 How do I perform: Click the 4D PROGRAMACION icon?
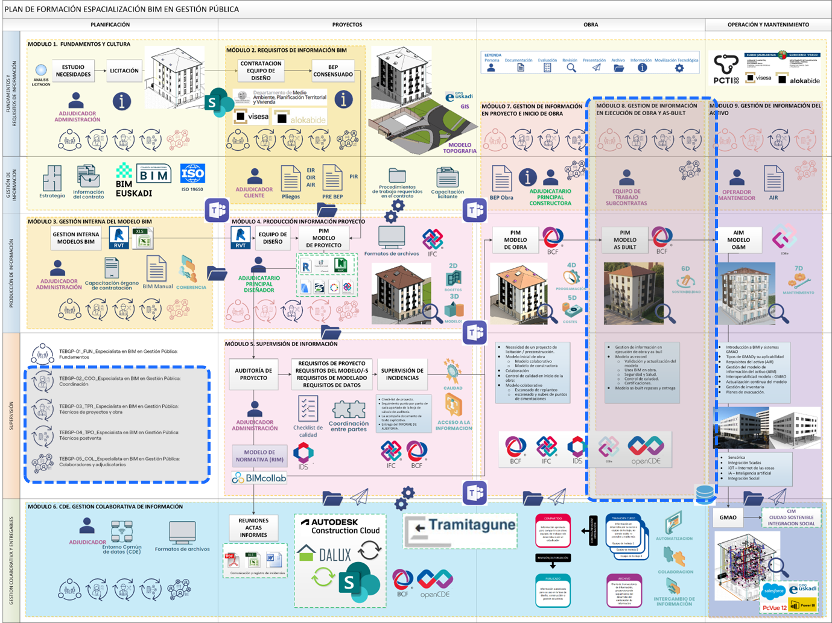[571, 277]
